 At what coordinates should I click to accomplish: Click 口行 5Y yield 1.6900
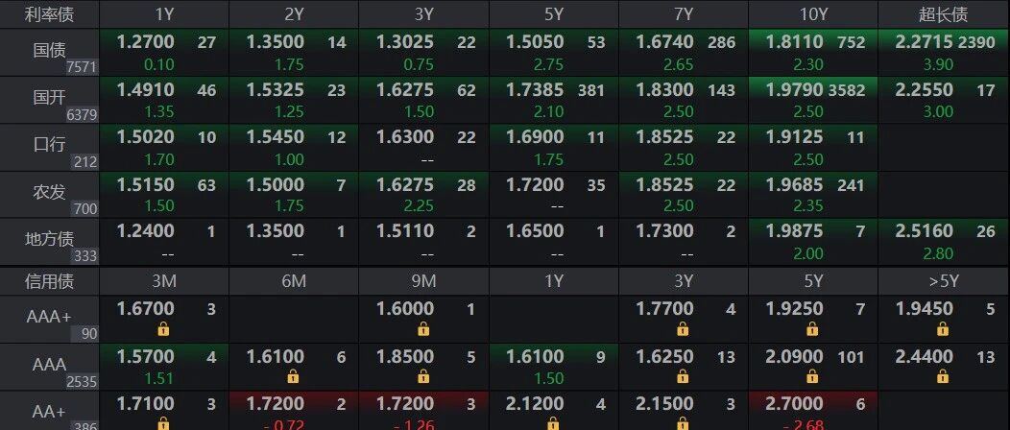click(x=536, y=137)
